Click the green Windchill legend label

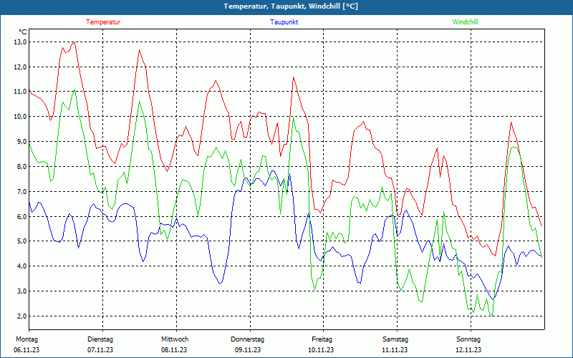click(x=465, y=22)
